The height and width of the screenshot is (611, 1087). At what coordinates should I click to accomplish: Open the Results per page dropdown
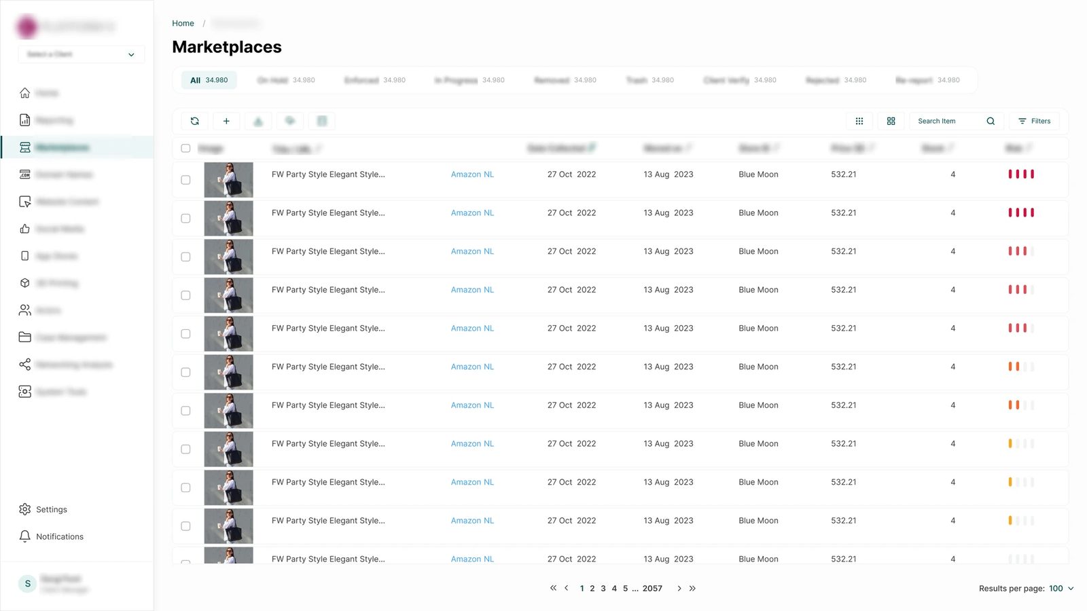tap(1061, 589)
